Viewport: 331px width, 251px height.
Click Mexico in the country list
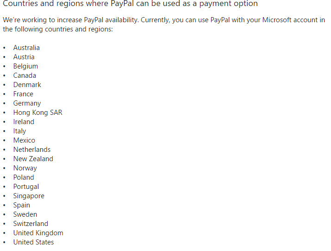(24, 140)
